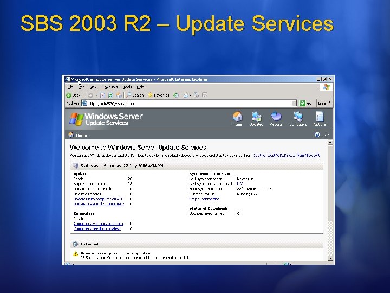Click the 'Declined updates' label
This screenshot has width=390, height=293.
(x=88, y=194)
